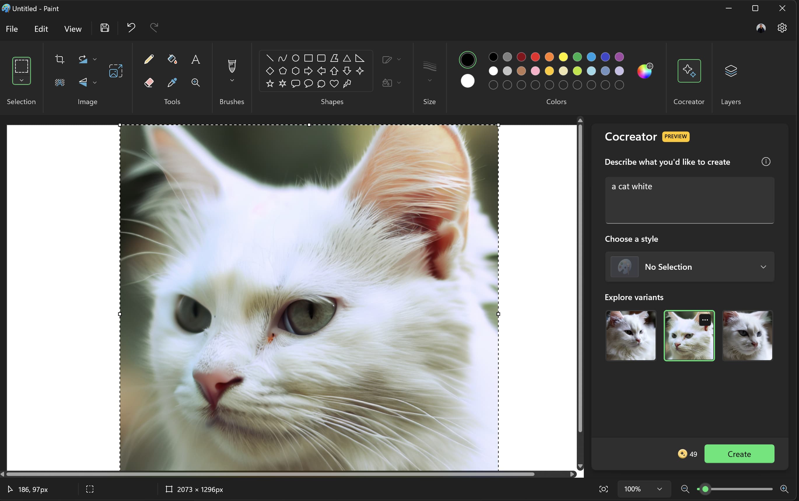
Task: Select the Eraser tool
Action: (x=149, y=83)
